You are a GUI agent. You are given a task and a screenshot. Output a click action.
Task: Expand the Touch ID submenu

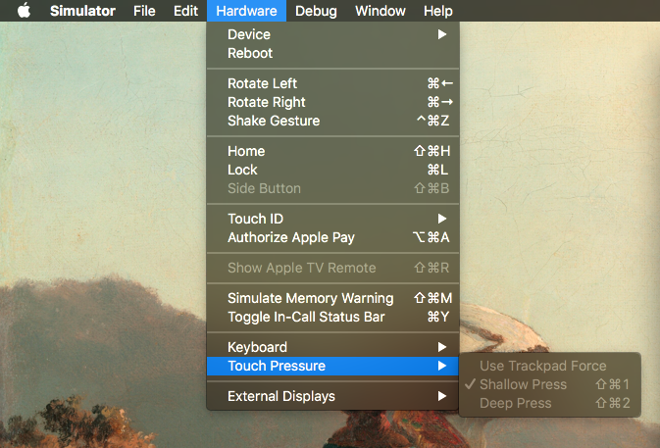tap(332, 219)
